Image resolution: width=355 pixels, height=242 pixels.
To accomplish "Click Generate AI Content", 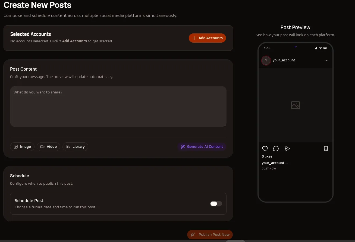I will [x=202, y=147].
